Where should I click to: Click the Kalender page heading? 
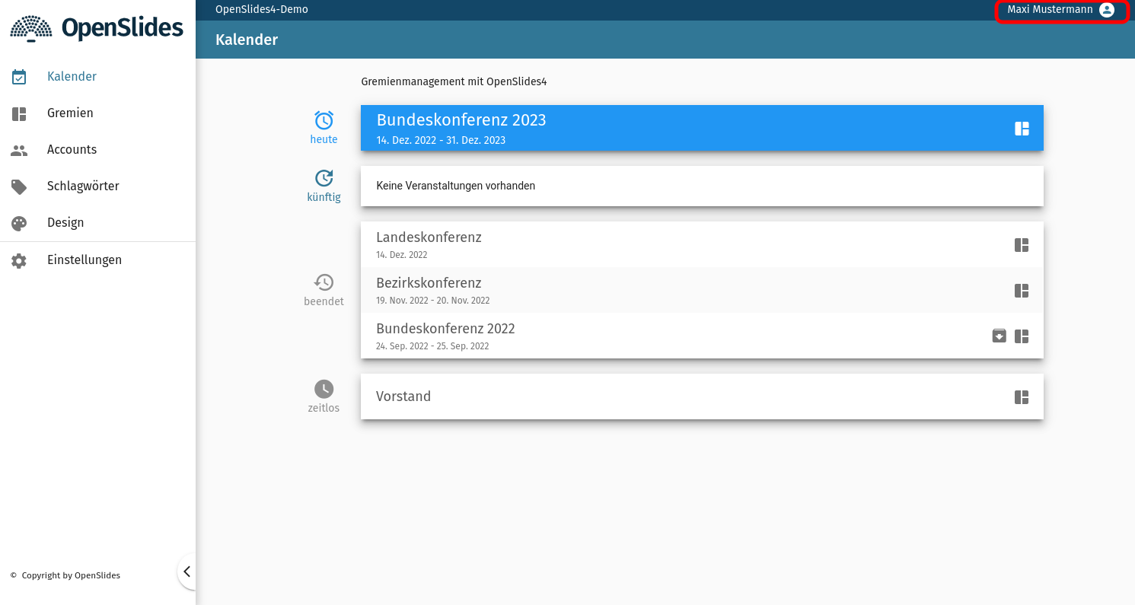(x=247, y=40)
